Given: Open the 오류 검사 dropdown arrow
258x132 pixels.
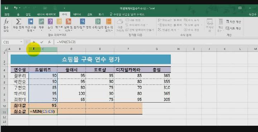Looking at the screenshot, I should tap(201, 25).
